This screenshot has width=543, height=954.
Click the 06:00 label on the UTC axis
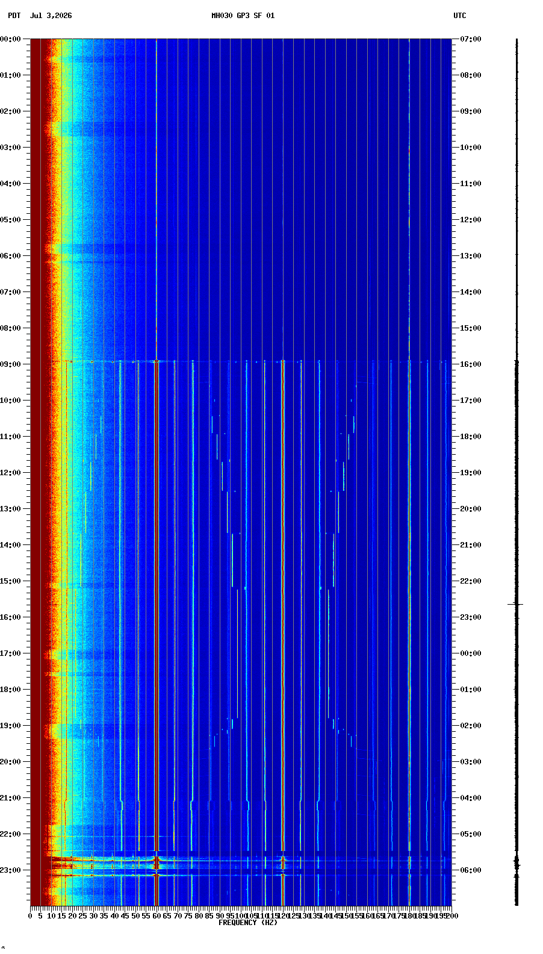point(471,870)
